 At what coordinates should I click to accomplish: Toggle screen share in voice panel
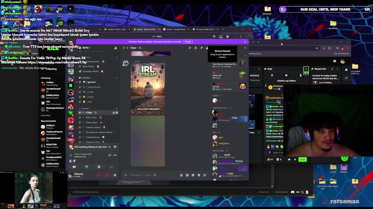(x=87, y=167)
